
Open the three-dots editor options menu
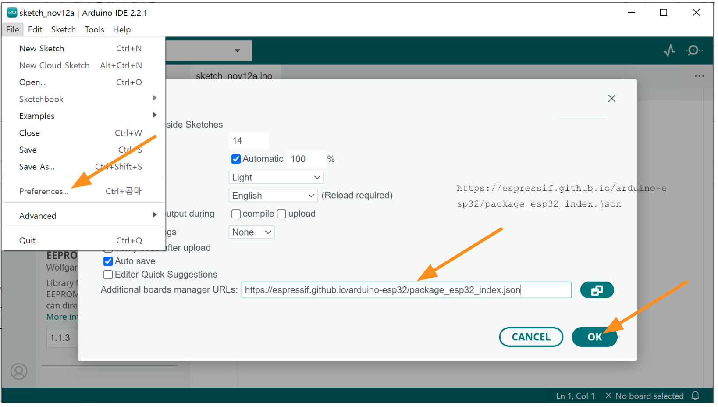(699, 76)
